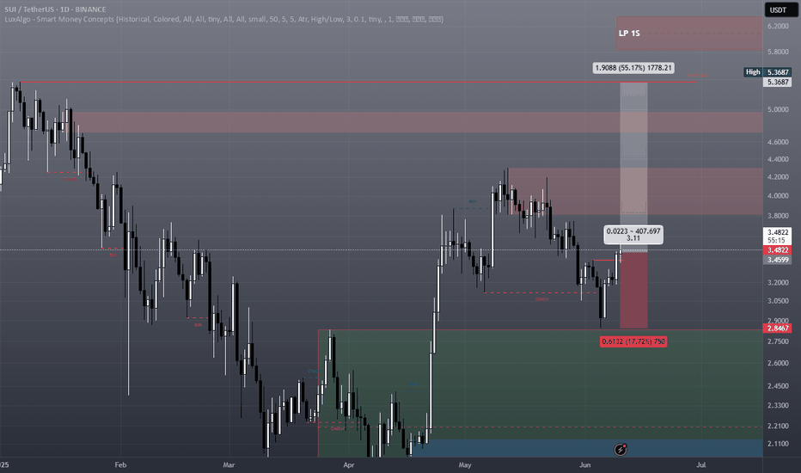Click the Jun label on the time axis
801x473 pixels.
585,464
